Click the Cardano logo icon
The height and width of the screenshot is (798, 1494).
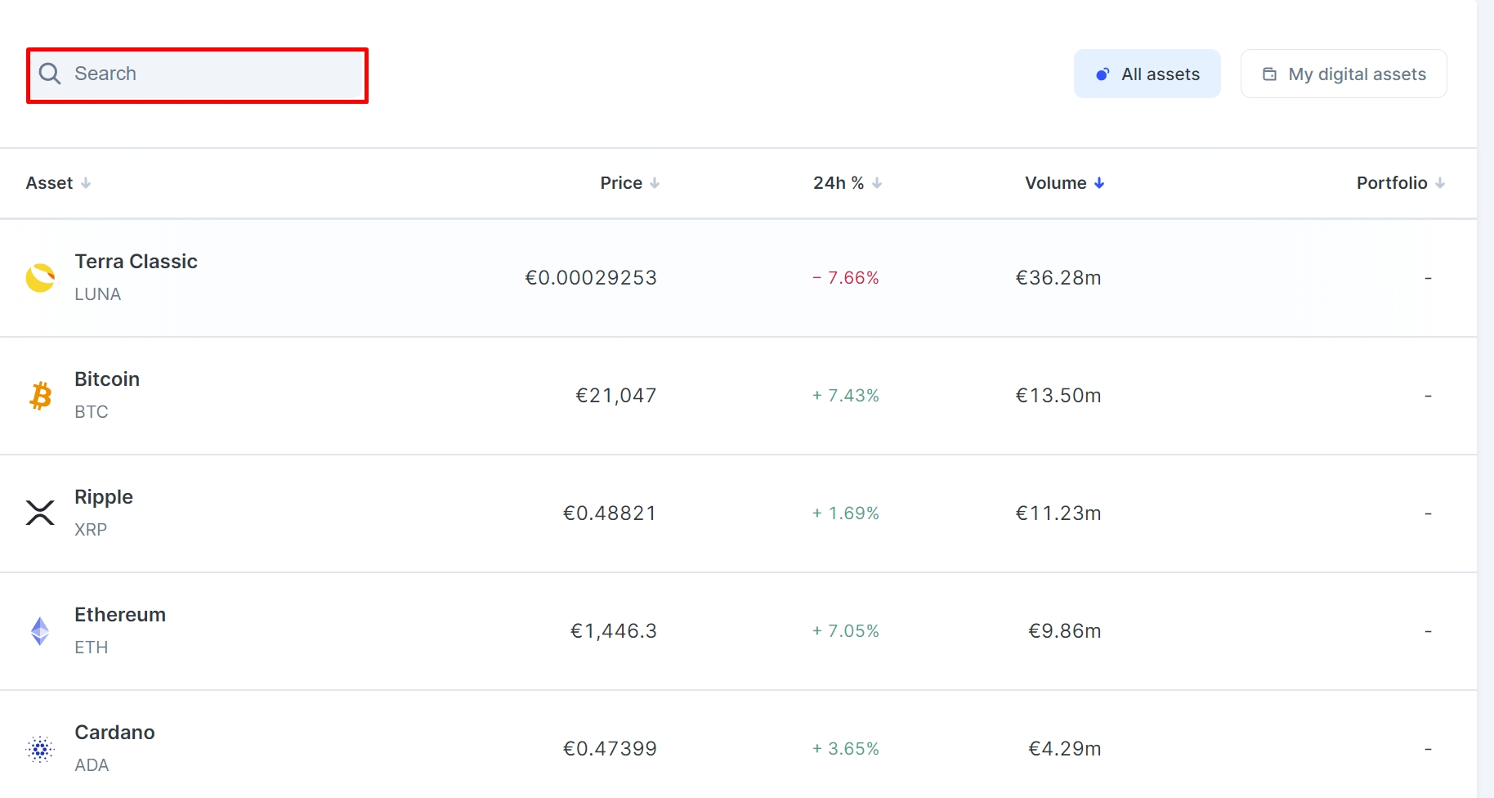click(x=40, y=749)
